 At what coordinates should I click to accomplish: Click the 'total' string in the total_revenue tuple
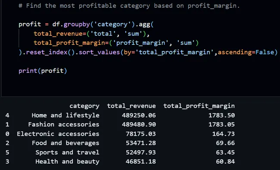point(103,34)
